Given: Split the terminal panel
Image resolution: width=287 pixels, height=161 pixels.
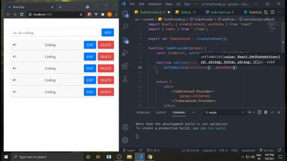Looking at the screenshot, I should [259, 112].
